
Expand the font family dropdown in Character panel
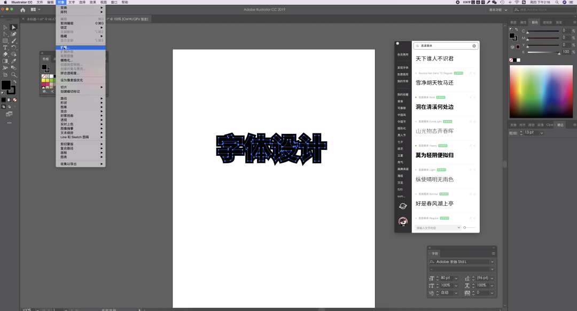[x=492, y=262]
